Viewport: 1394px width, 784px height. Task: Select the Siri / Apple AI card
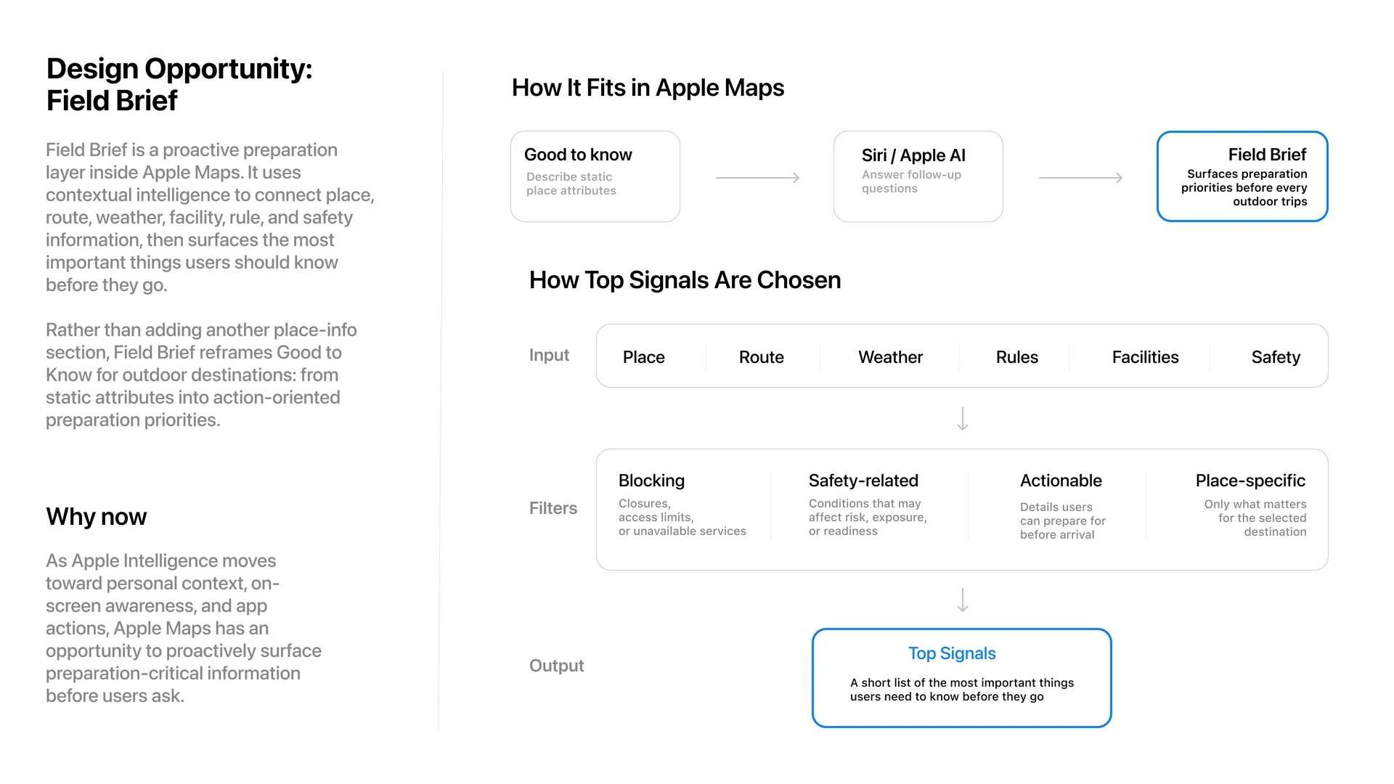point(918,176)
